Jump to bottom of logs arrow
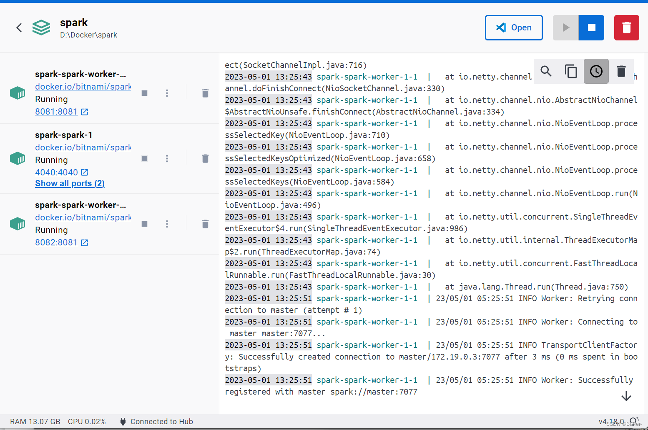This screenshot has width=648, height=430. 626,396
